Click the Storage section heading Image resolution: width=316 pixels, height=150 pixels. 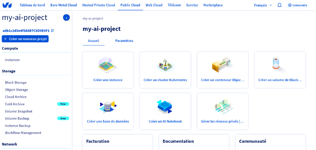coord(9,71)
